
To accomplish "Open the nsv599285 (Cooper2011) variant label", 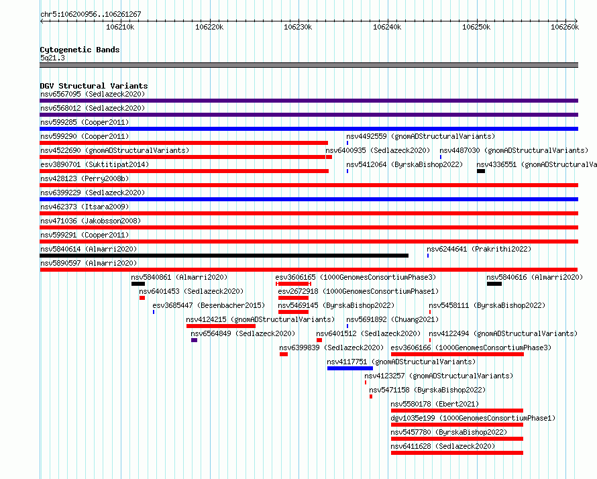I will [85, 122].
